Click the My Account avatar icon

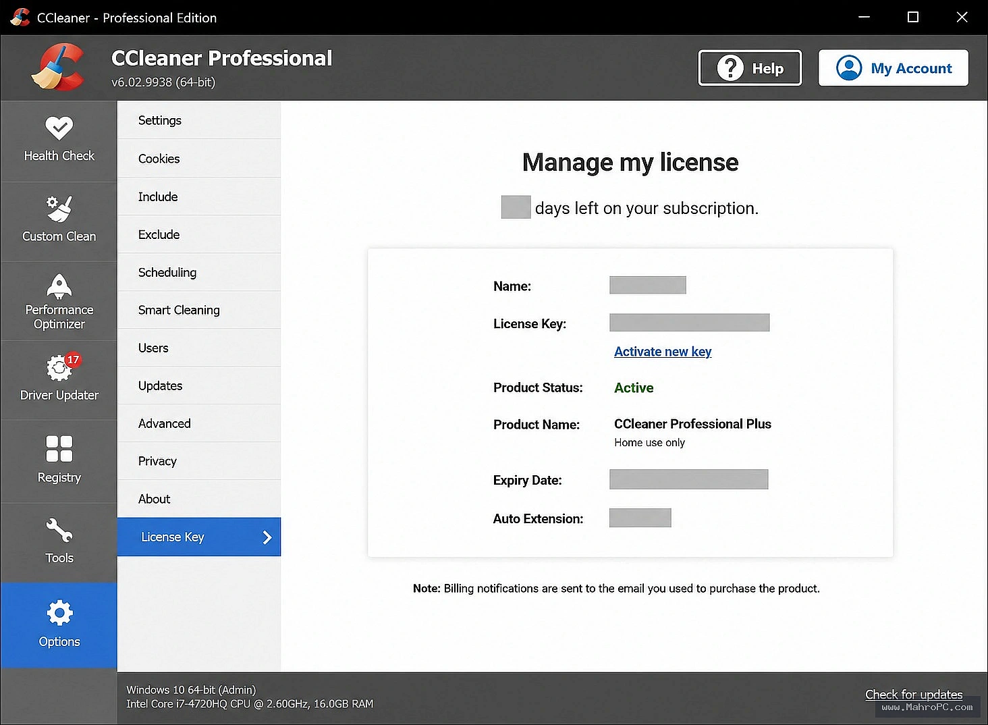click(x=849, y=68)
